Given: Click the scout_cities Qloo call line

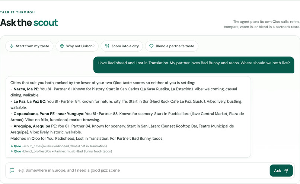Looking at the screenshot, I should click(x=59, y=146).
